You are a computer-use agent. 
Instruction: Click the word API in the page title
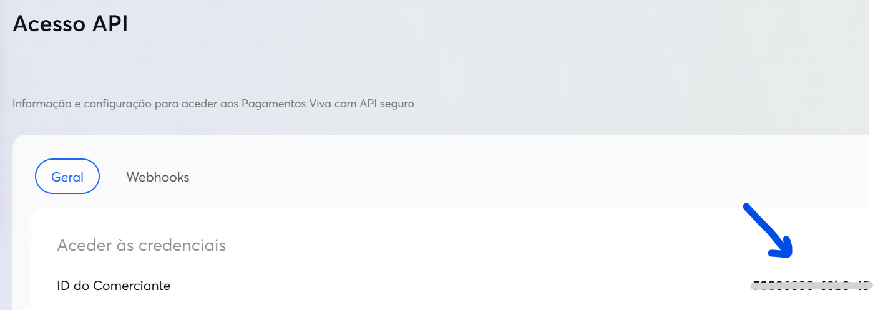(x=111, y=24)
